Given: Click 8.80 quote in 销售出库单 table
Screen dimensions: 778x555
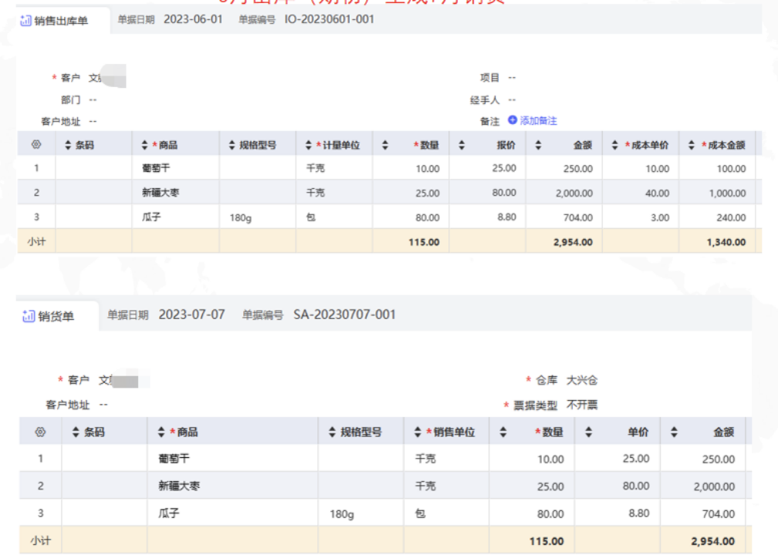Looking at the screenshot, I should click(507, 217).
